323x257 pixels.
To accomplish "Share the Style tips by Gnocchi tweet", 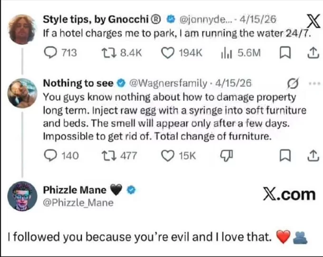I will (x=313, y=53).
